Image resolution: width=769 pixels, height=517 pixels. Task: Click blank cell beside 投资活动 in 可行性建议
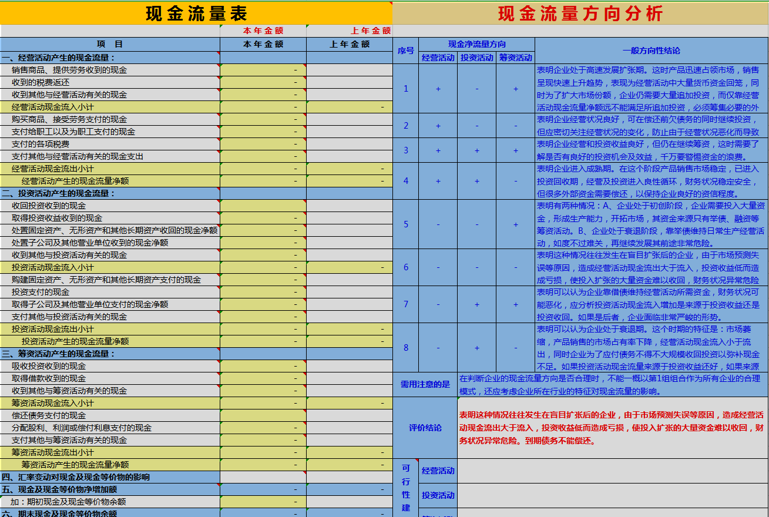(613, 495)
